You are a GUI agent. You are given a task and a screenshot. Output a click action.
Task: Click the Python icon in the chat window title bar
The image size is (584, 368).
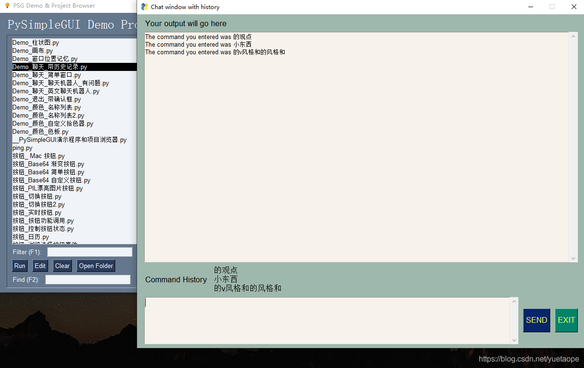(144, 7)
